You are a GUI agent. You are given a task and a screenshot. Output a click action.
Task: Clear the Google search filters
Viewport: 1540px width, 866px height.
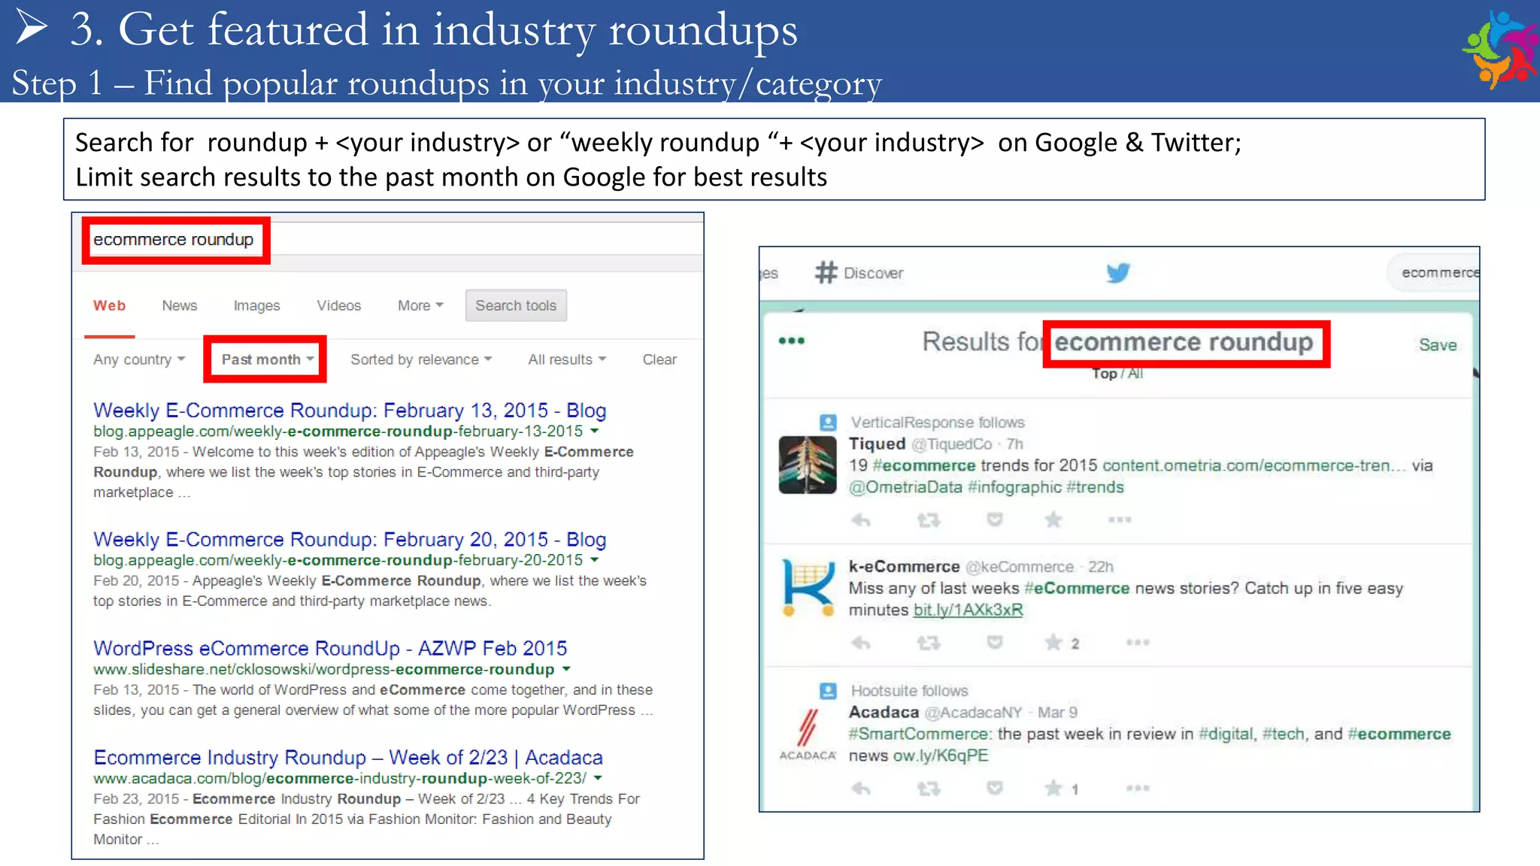659,359
